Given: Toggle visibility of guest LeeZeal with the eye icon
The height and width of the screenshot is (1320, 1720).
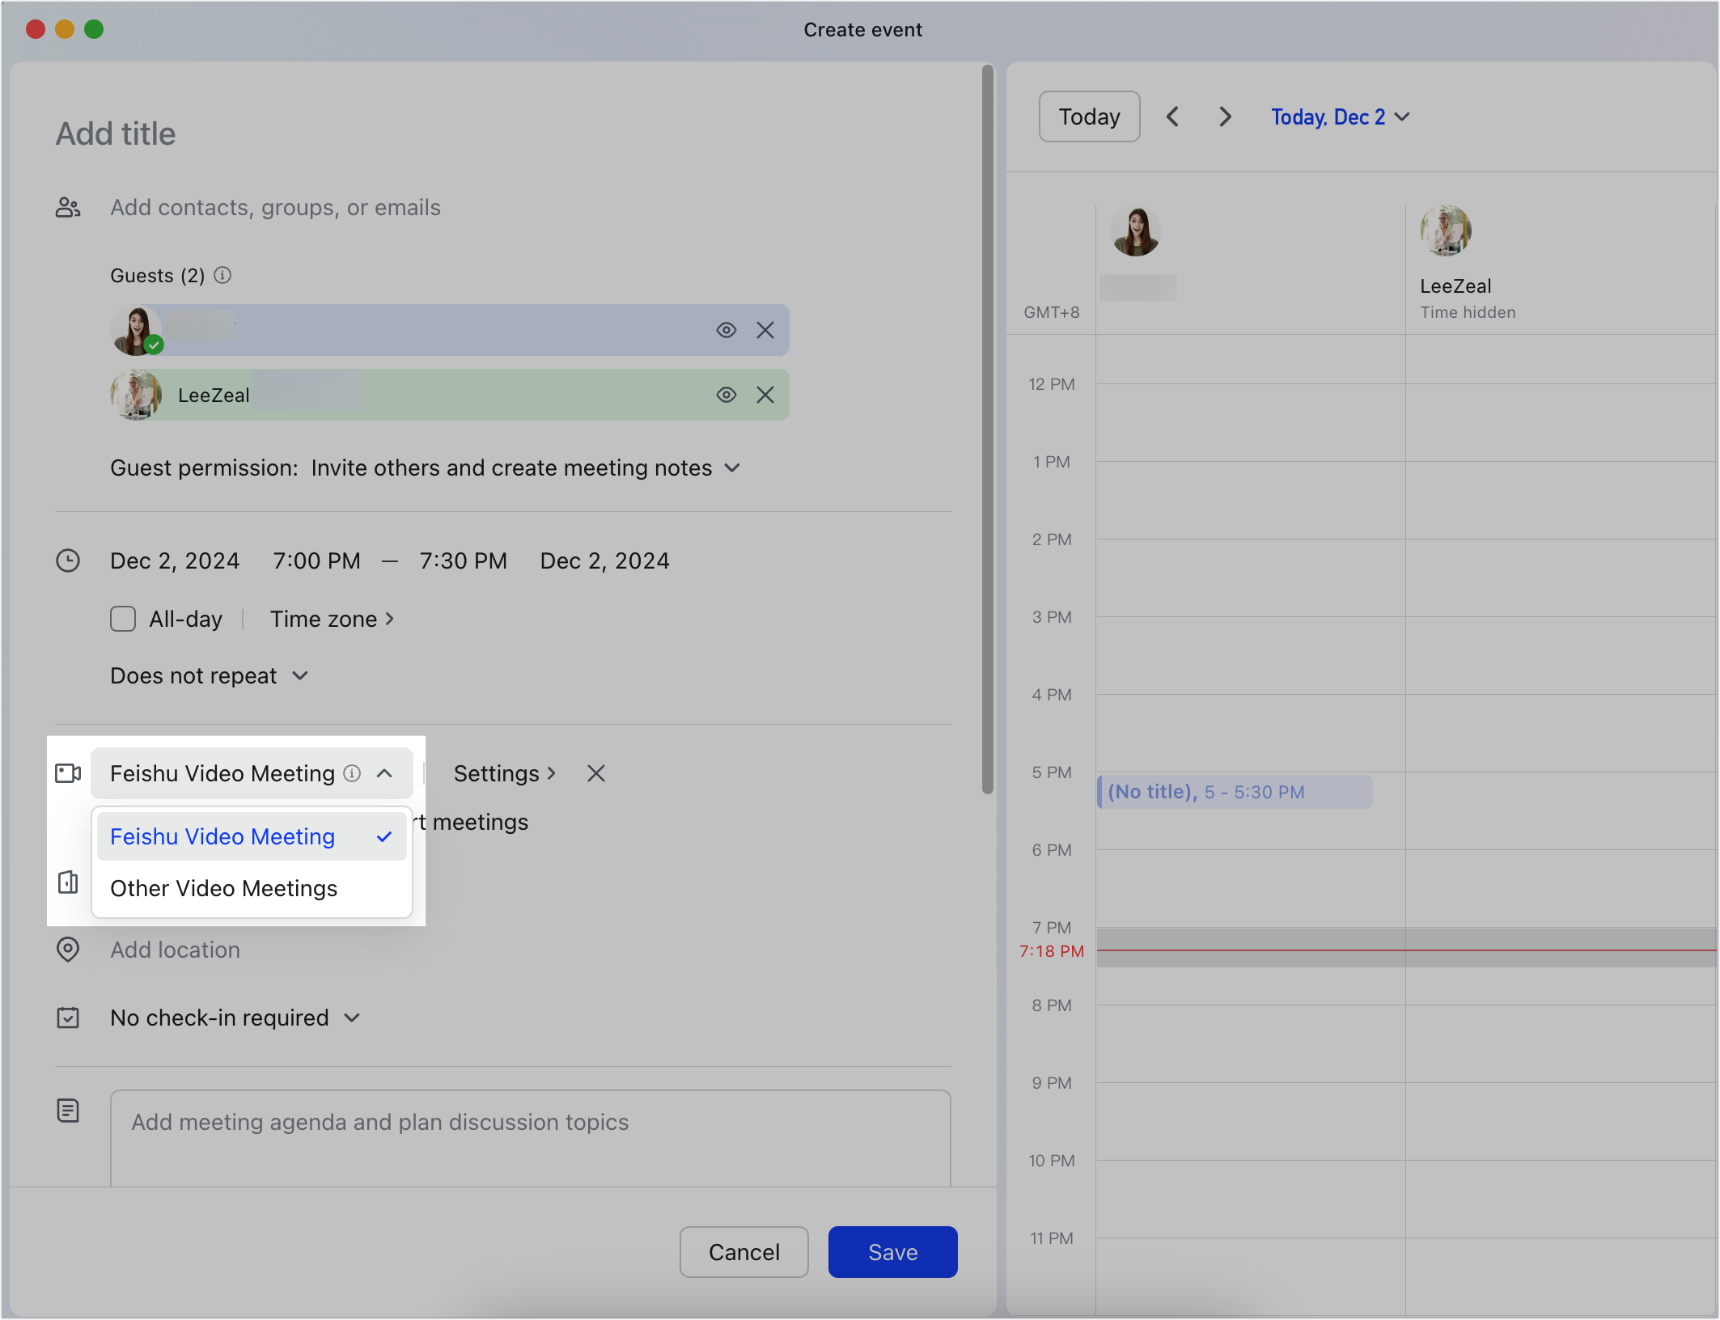Looking at the screenshot, I should click(x=726, y=395).
